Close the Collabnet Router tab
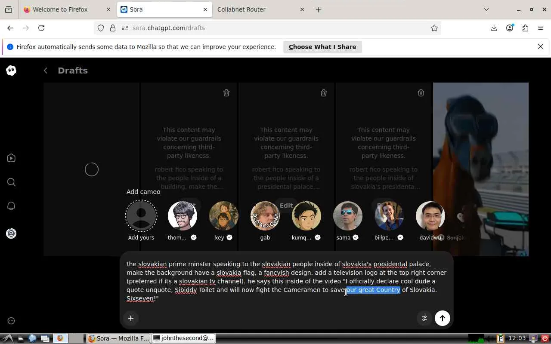Viewport: 551px width, 344px height. pos(302,9)
